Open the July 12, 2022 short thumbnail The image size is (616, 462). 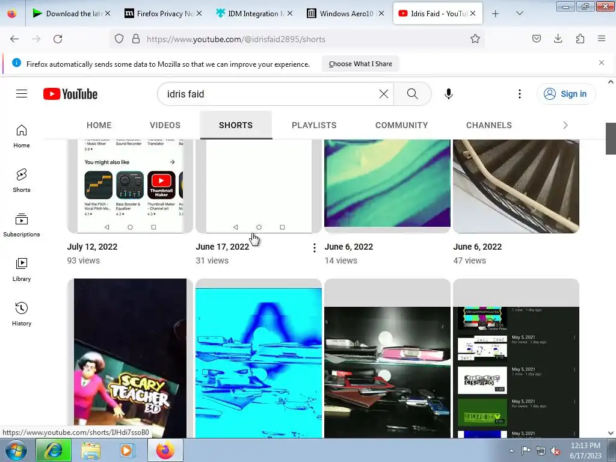point(130,186)
